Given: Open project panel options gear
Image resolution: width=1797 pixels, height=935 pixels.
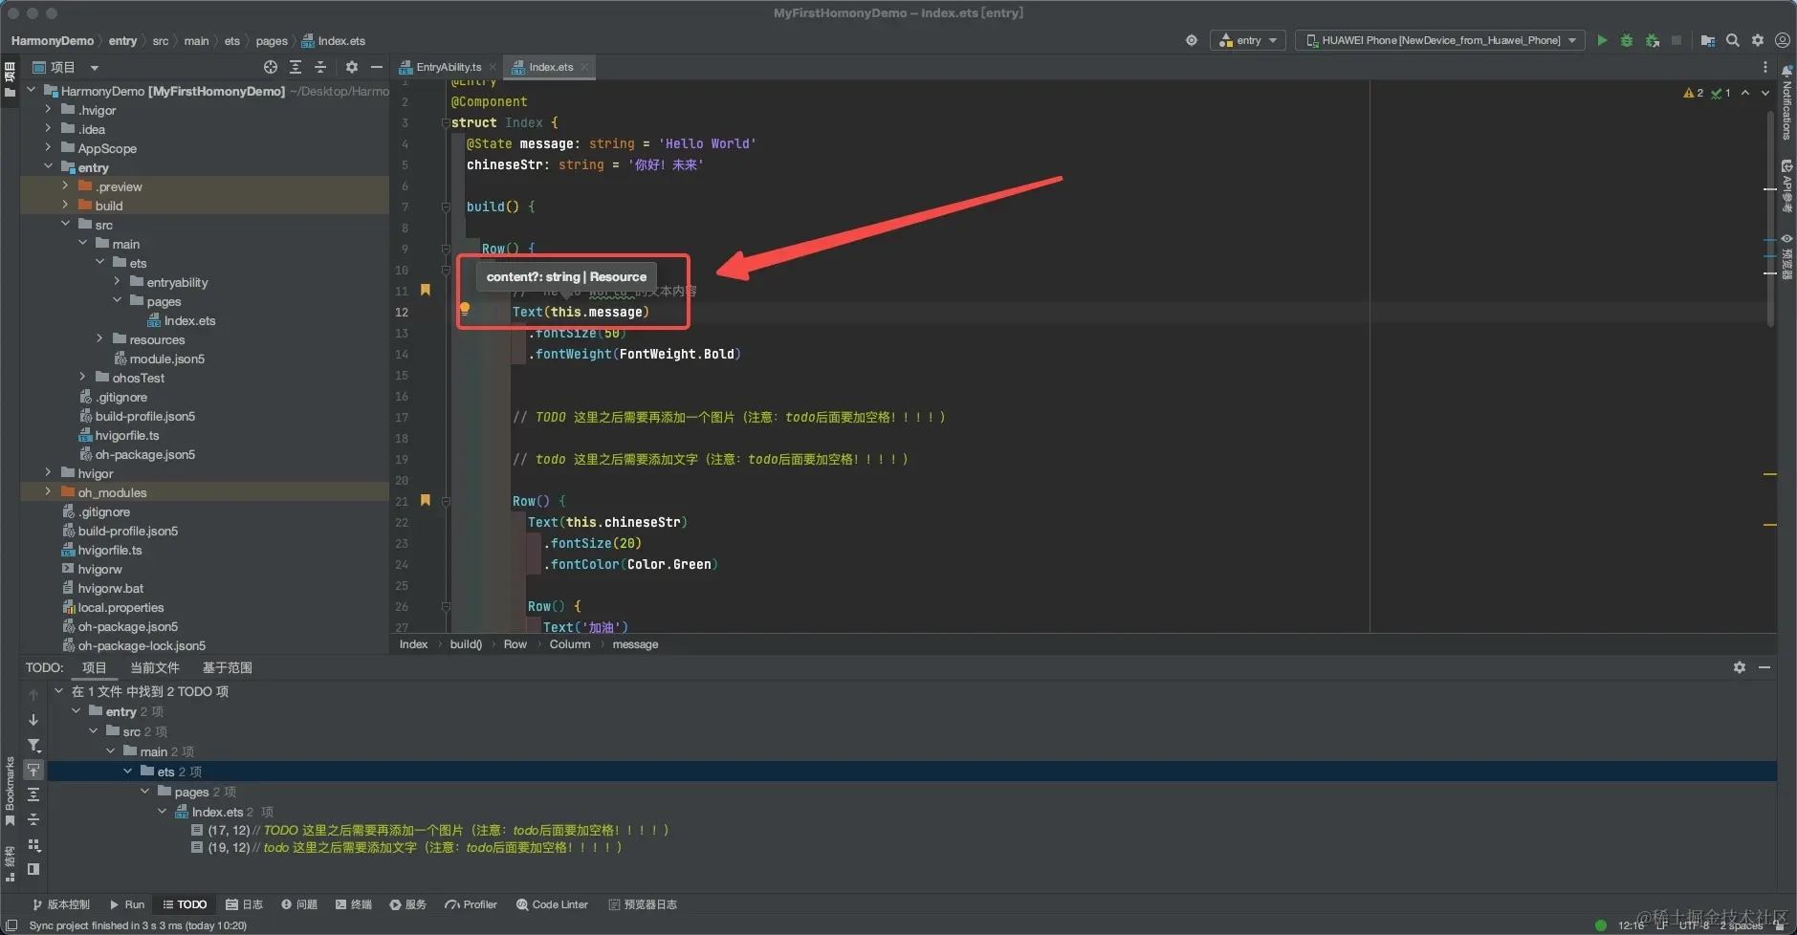Looking at the screenshot, I should pos(352,67).
